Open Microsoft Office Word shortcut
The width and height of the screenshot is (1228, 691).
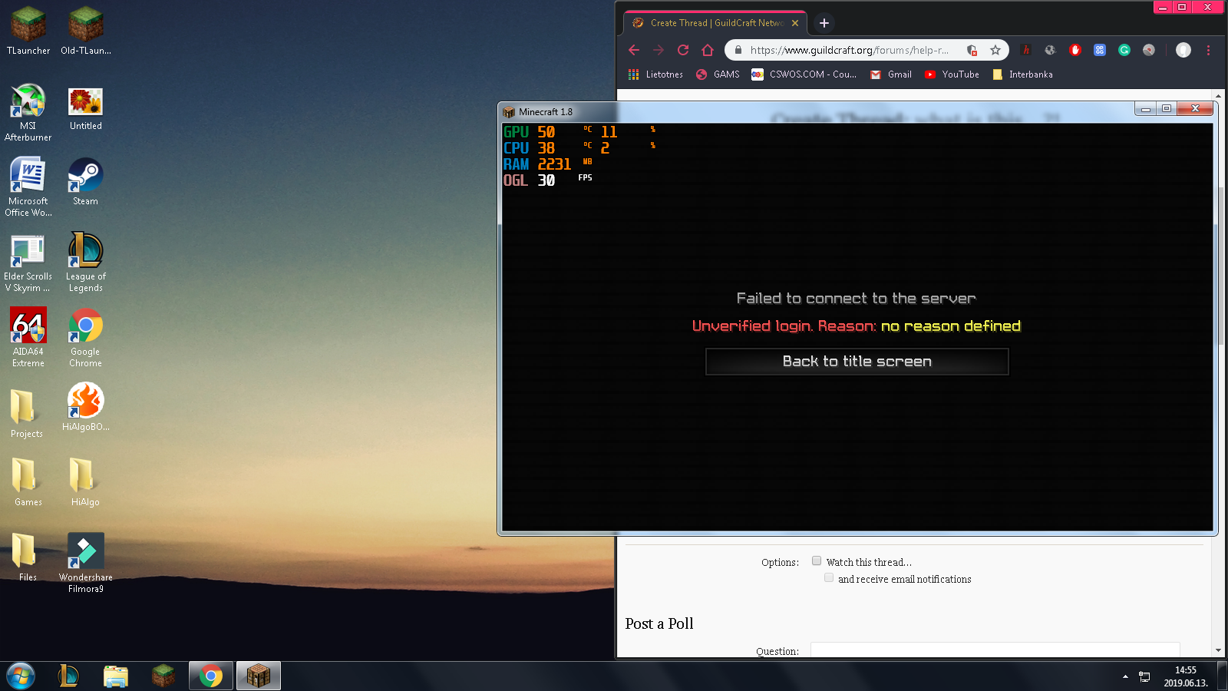(x=28, y=187)
